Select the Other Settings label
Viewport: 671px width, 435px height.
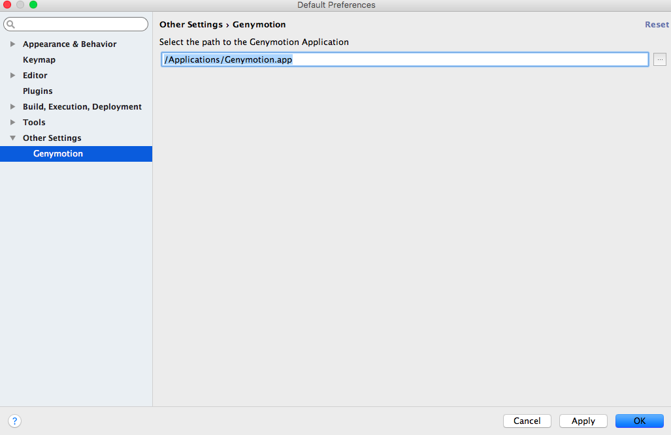click(x=52, y=138)
